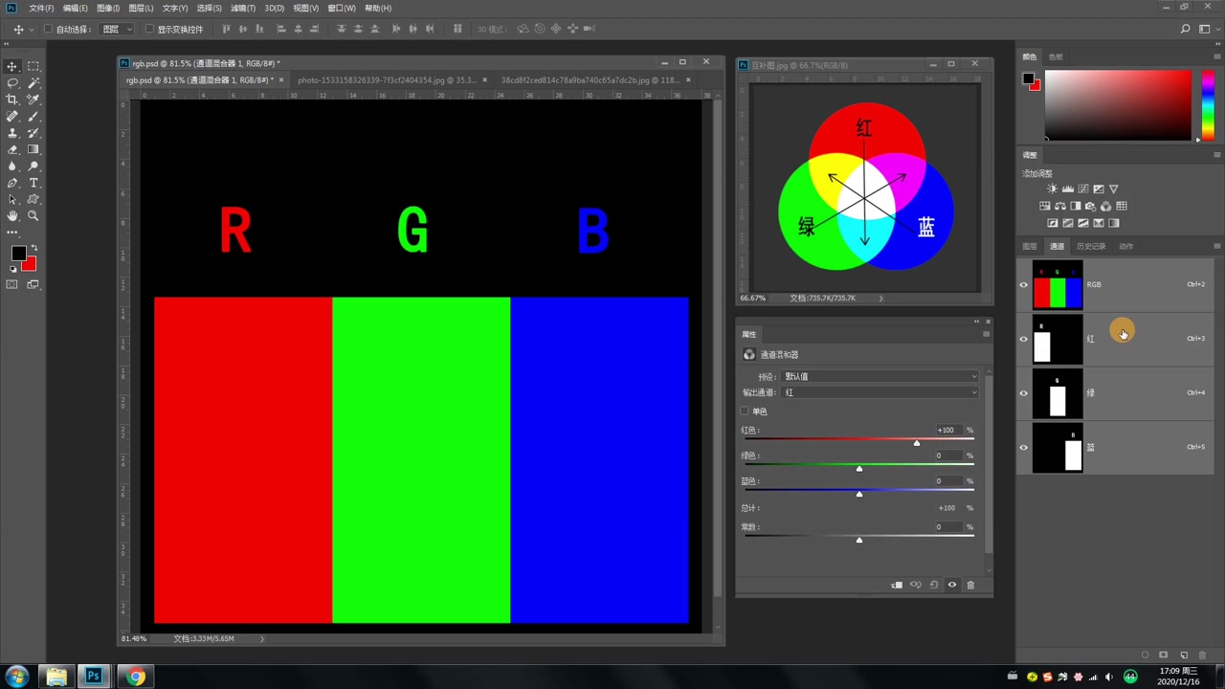Viewport: 1225px width, 689px height.
Task: Delete the adjustment layer from Properties panel
Action: [970, 585]
